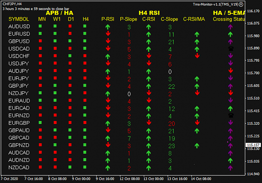
Task: Click the EURJPY C-RSI/MA green up arrow
Action: (197, 79)
